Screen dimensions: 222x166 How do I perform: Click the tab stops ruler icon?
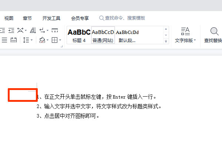point(55,30)
